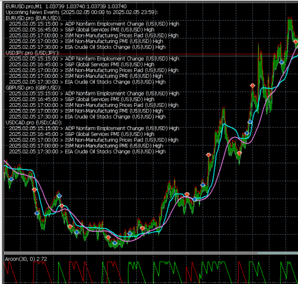This screenshot has width=298, height=284.
Task: Click the USDJPY.pro (USD;JPY) section label
Action: tap(33, 53)
